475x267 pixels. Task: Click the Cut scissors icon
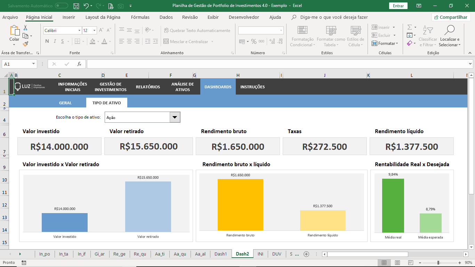25,28
